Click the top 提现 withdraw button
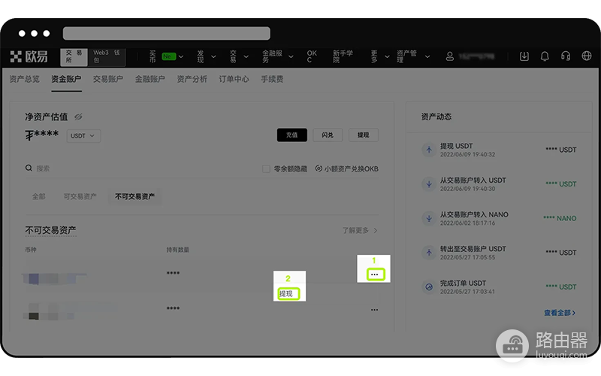601x376 pixels. (363, 135)
